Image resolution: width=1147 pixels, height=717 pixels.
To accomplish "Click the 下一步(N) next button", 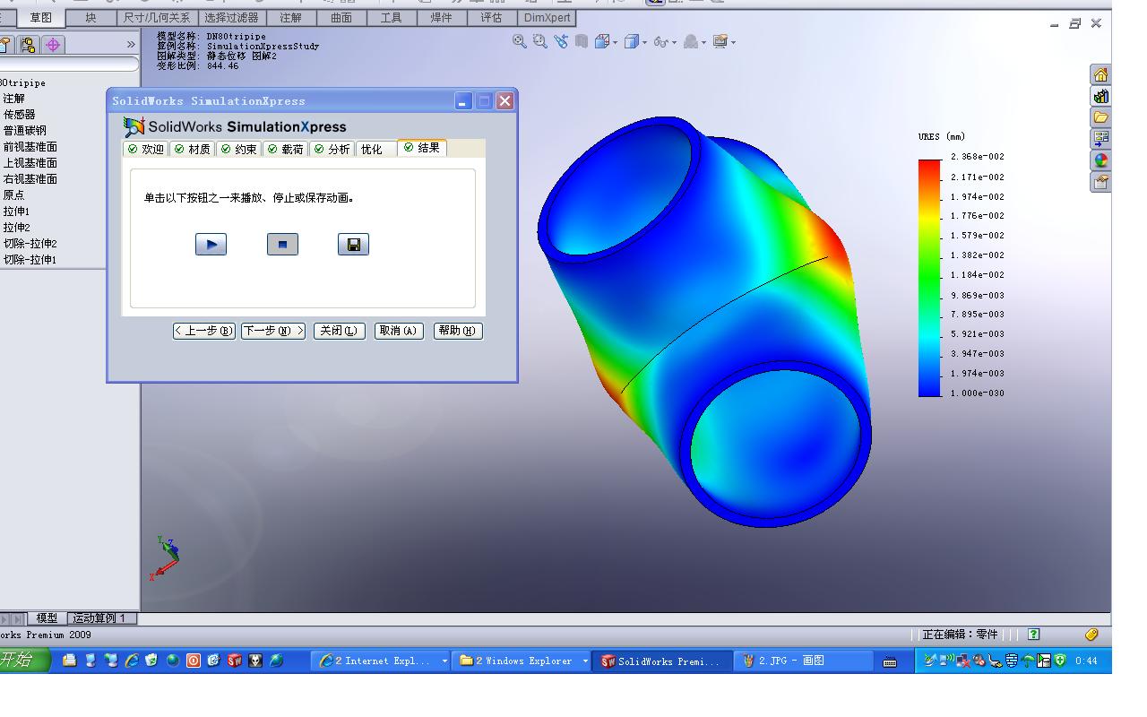I will 273,331.
